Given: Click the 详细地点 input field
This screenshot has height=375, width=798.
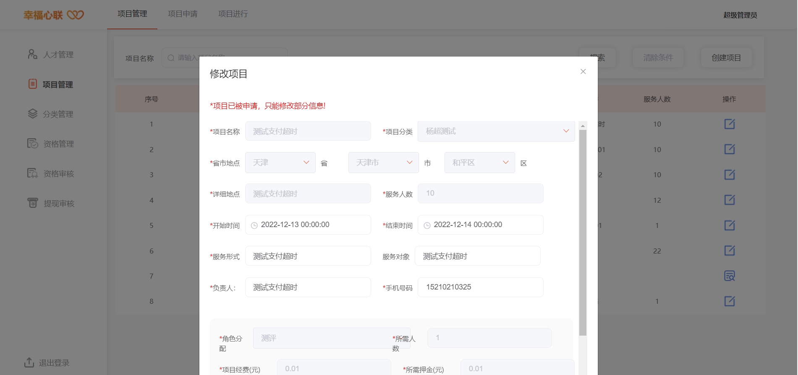Looking at the screenshot, I should click(x=308, y=194).
